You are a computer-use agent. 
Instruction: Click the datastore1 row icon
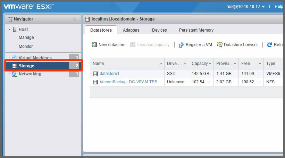pos(95,74)
